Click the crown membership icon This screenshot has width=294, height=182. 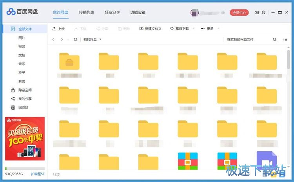[x=223, y=13]
